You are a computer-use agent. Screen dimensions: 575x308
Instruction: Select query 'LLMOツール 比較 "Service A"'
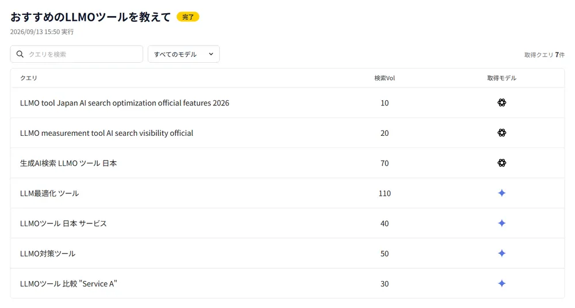(x=68, y=284)
